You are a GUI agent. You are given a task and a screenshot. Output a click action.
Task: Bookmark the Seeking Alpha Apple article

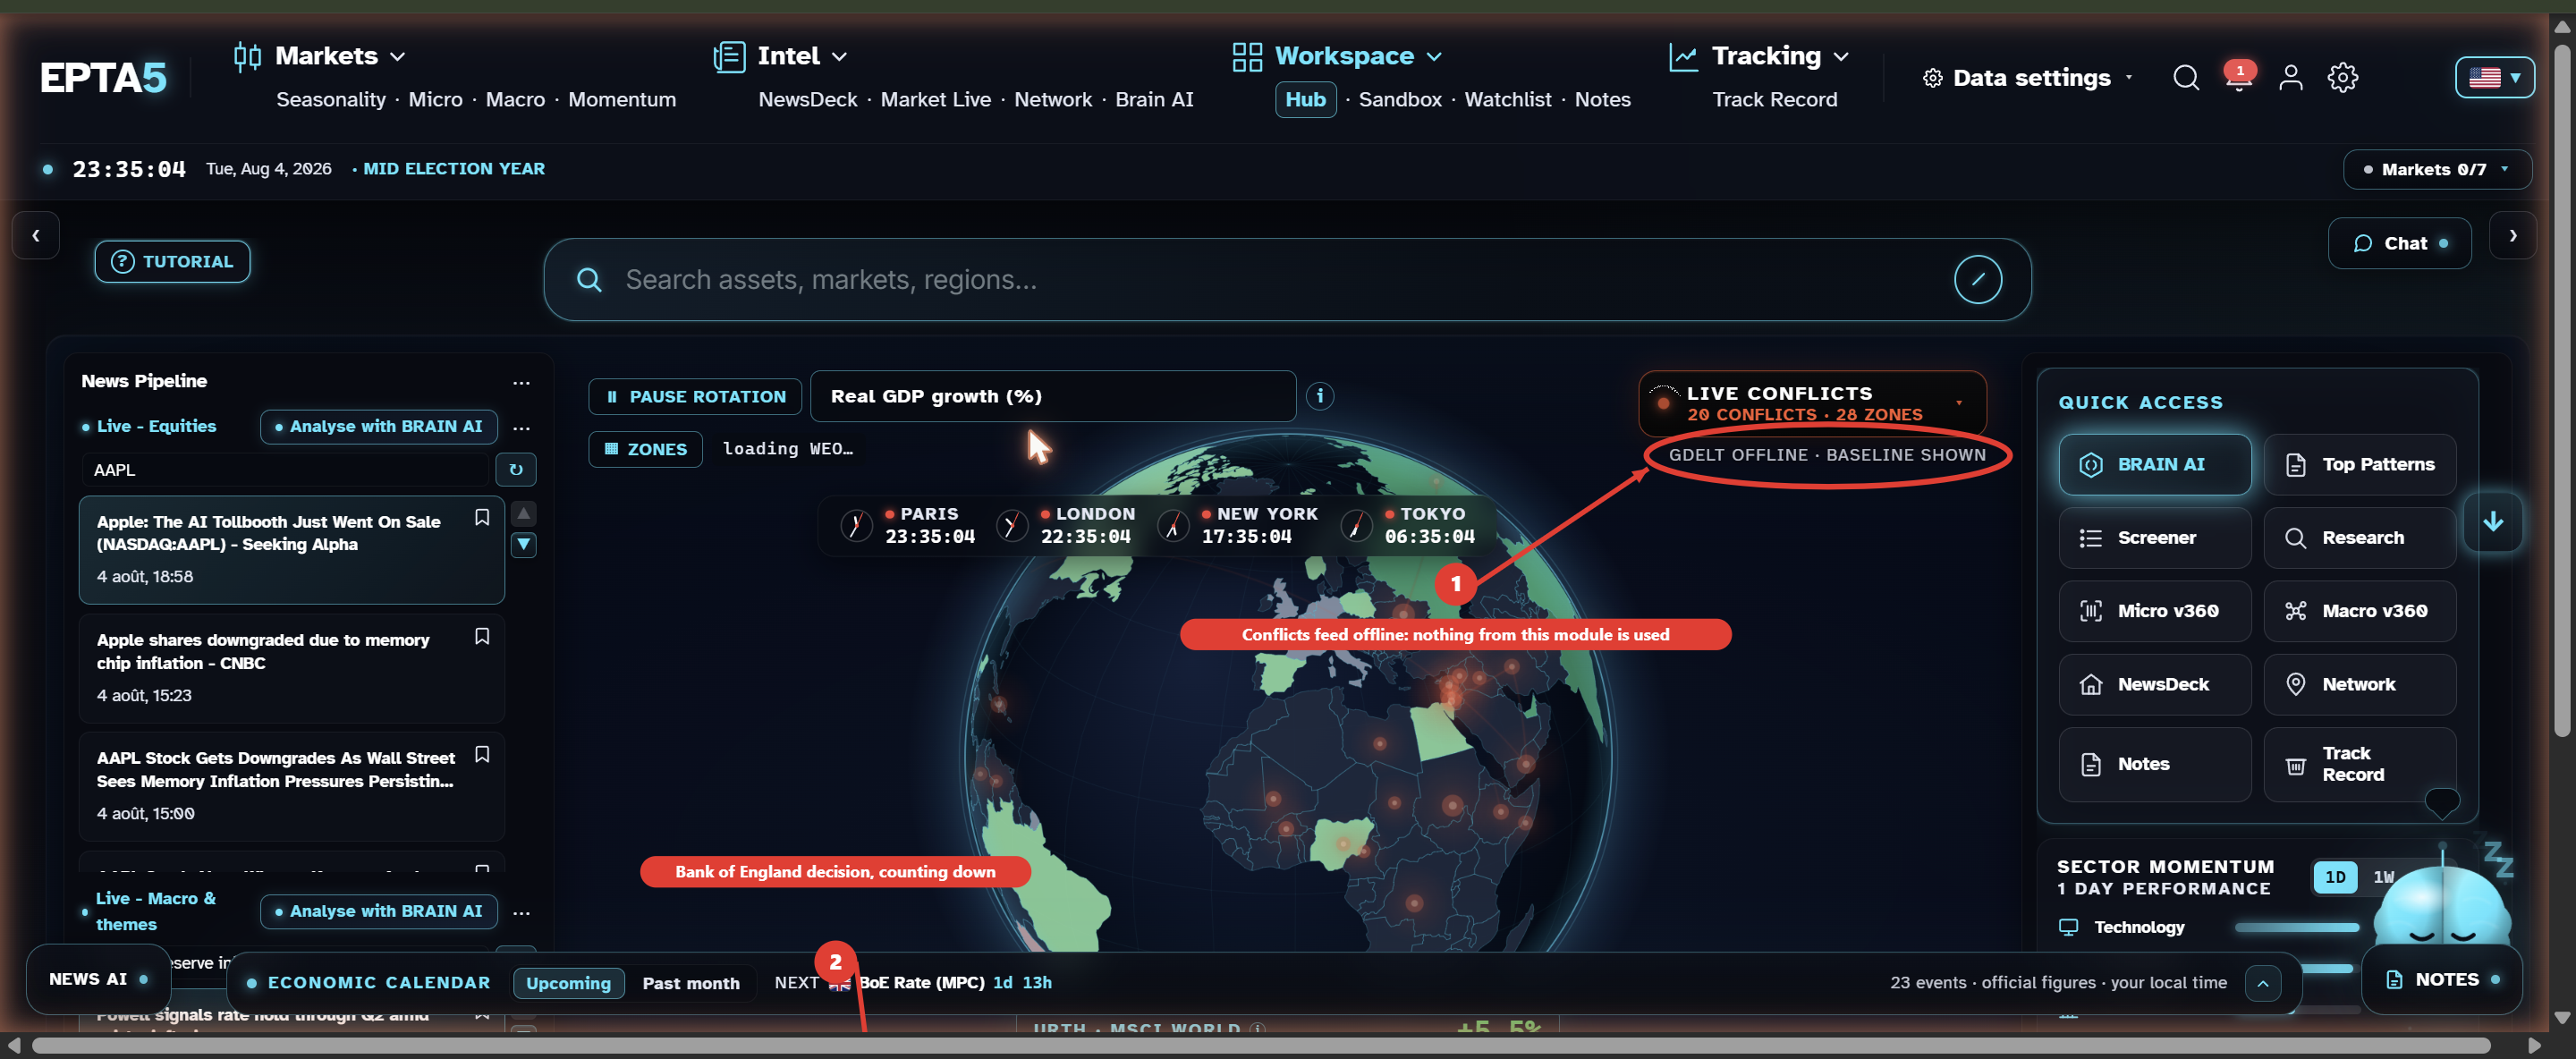pyautogui.click(x=482, y=517)
